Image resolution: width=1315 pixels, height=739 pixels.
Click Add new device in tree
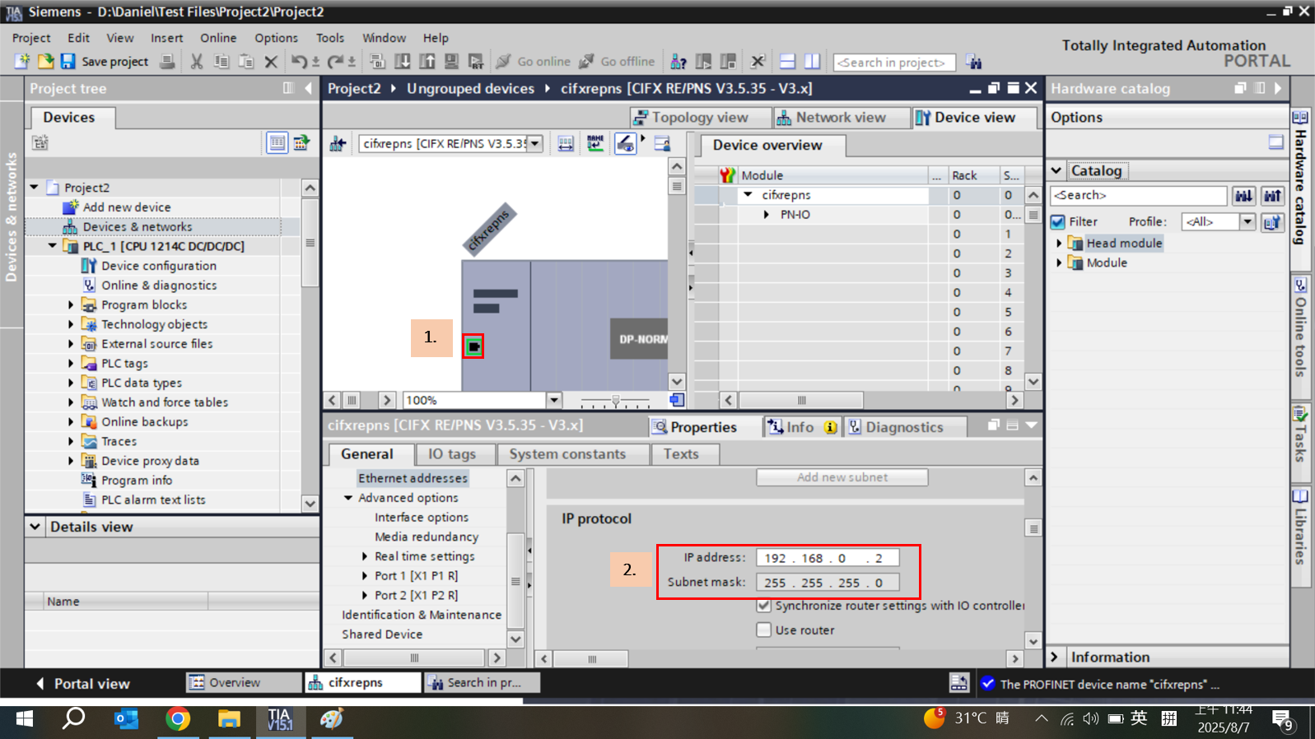click(127, 207)
